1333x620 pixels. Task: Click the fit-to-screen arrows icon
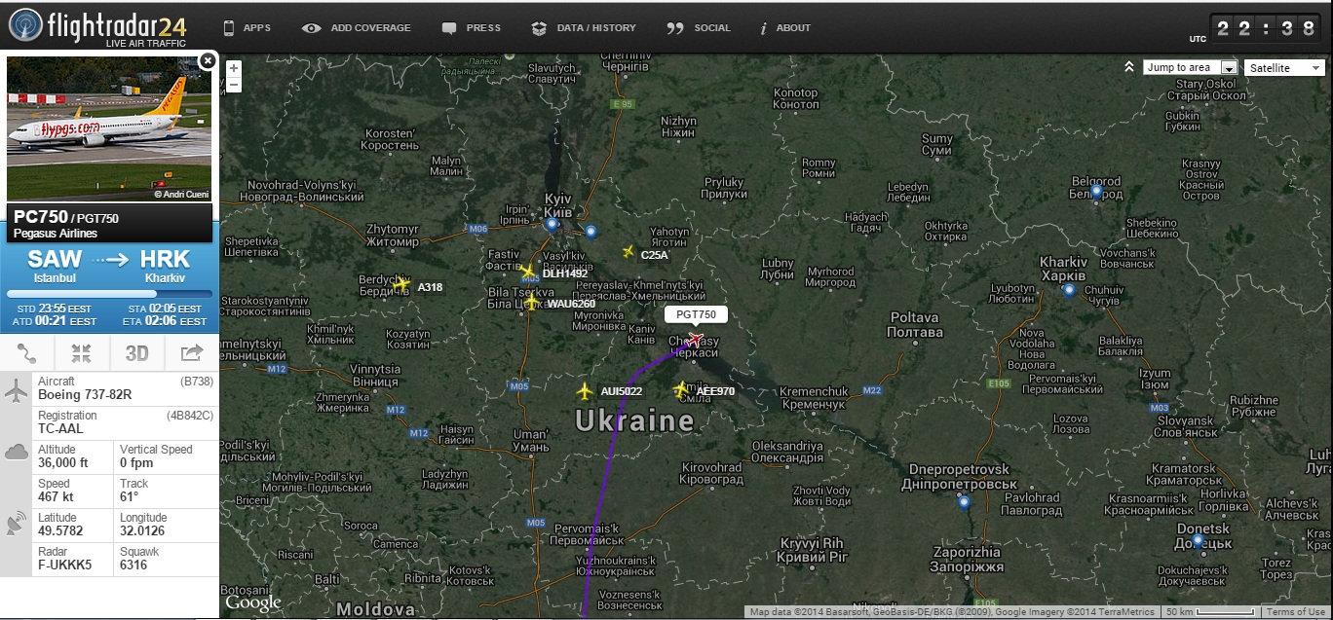tap(82, 353)
